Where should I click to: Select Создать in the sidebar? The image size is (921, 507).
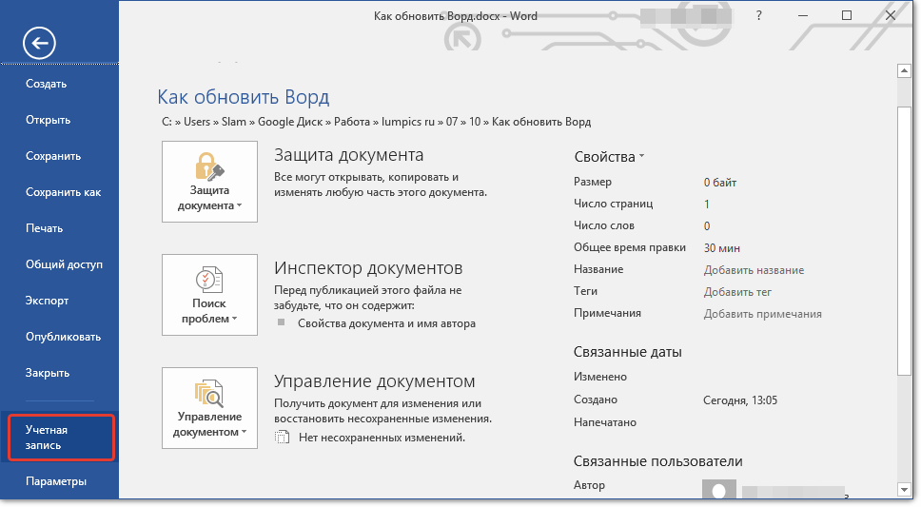pyautogui.click(x=47, y=84)
